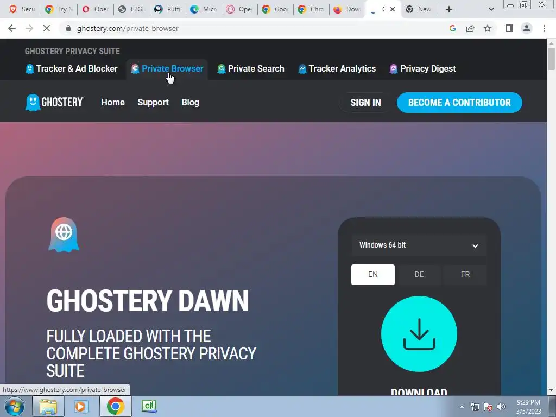
Task: Switch to the Brave 'Secu' tab
Action: (22, 9)
